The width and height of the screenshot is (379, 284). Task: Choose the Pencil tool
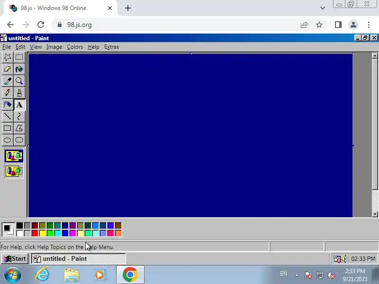pyautogui.click(x=8, y=93)
